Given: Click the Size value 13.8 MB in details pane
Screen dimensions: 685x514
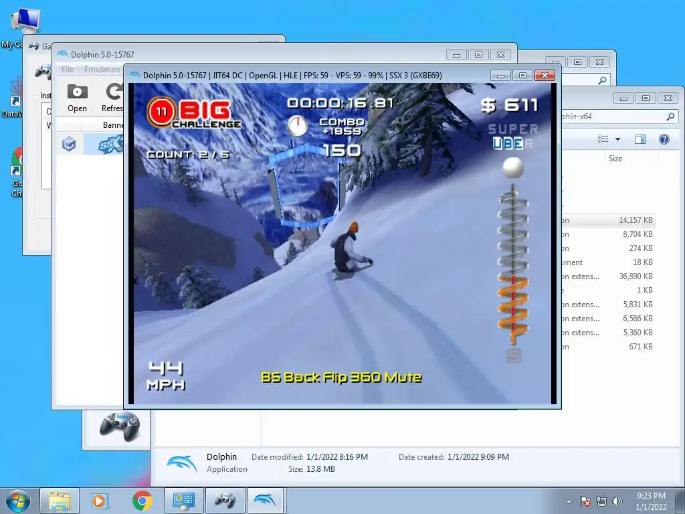Looking at the screenshot, I should click(x=320, y=469).
